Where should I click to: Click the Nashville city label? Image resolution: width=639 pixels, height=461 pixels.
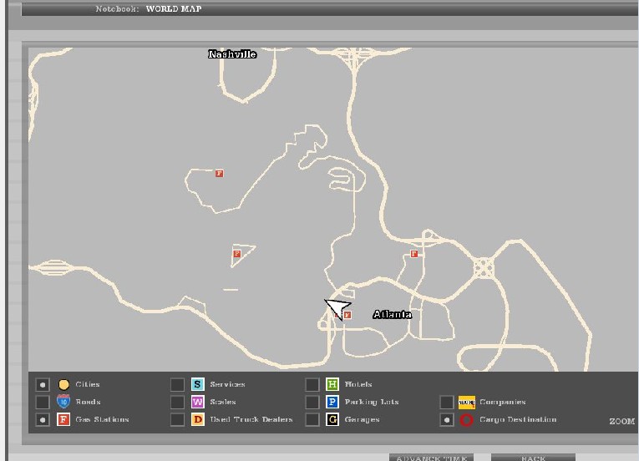[x=232, y=54]
